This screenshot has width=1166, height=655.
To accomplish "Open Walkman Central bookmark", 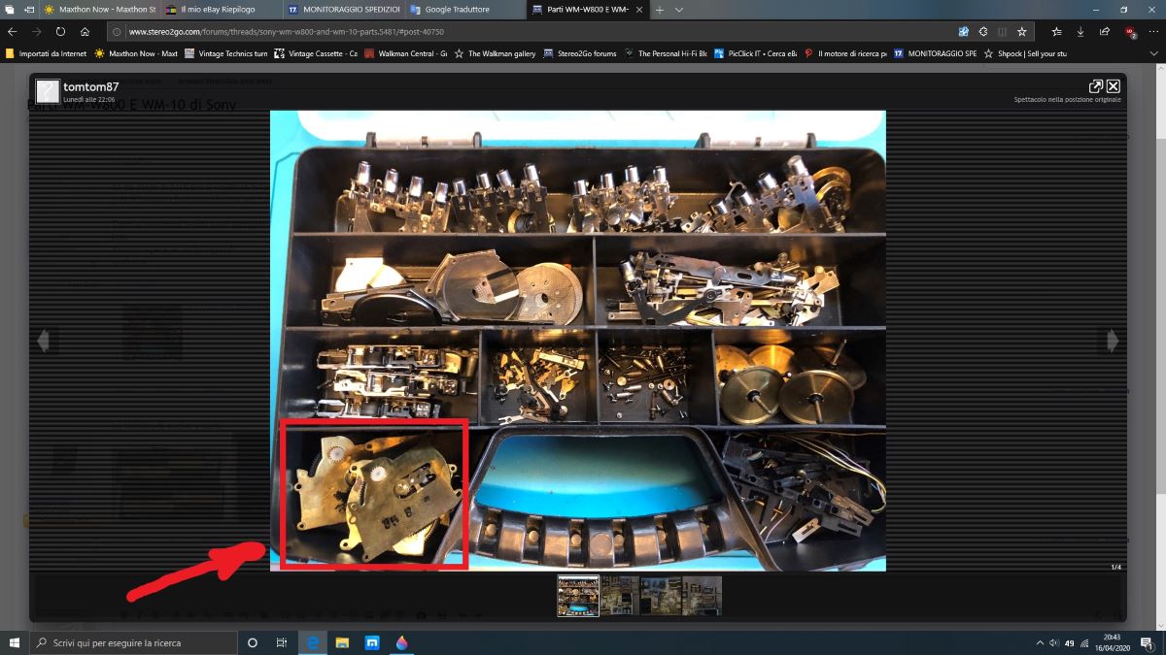I will [x=406, y=53].
